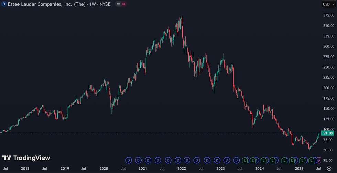337x173 pixels.
Task: Click the EL symbol logo icon
Action: tap(4, 4)
